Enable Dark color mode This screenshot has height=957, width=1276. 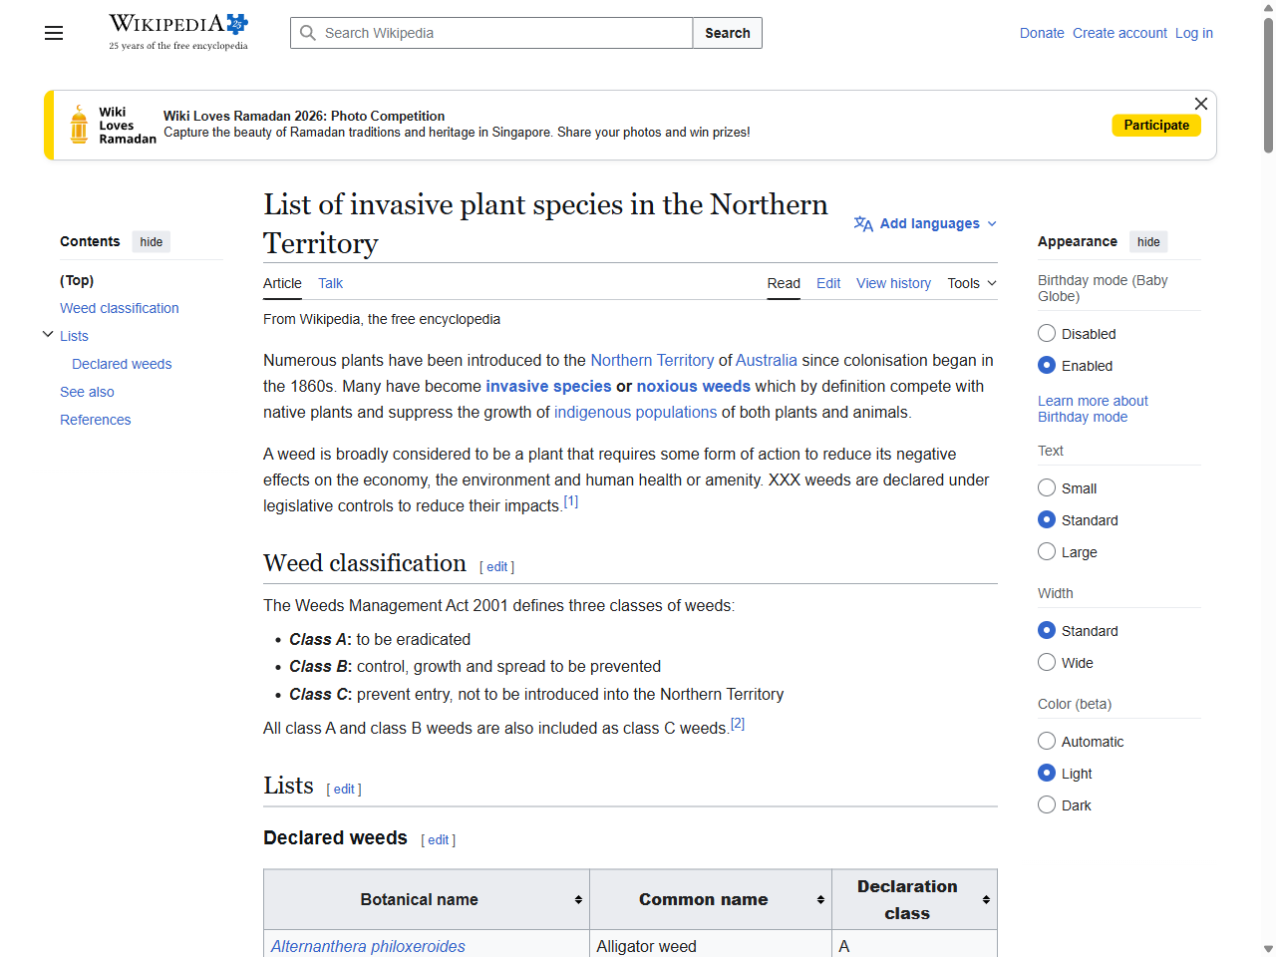(1047, 804)
